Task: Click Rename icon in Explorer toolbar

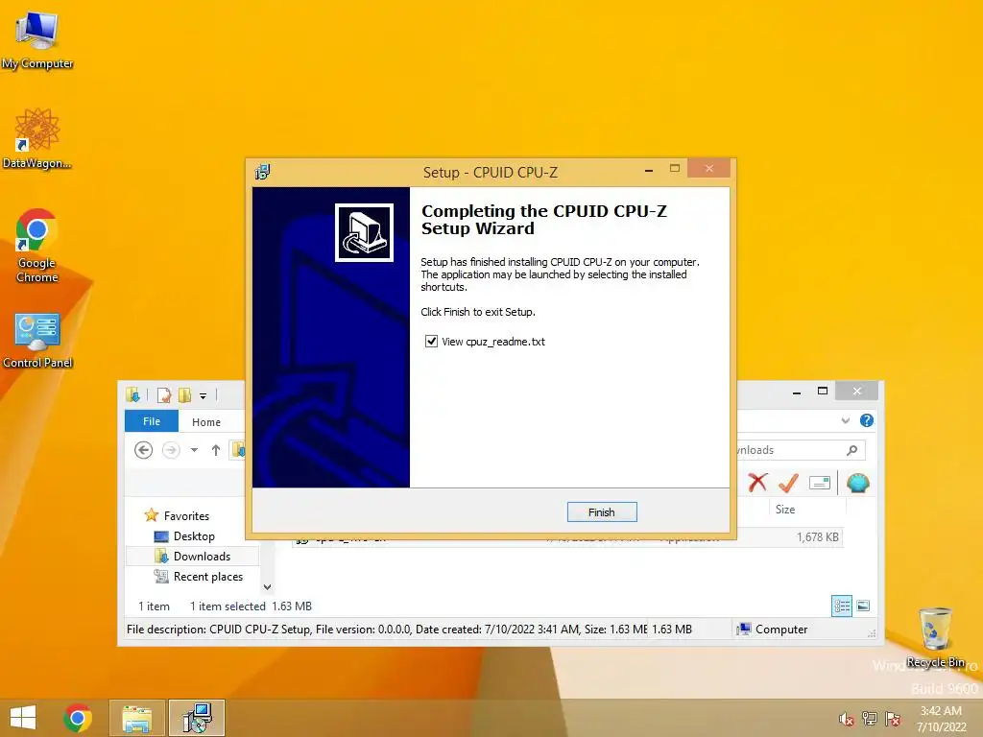Action: tap(820, 483)
